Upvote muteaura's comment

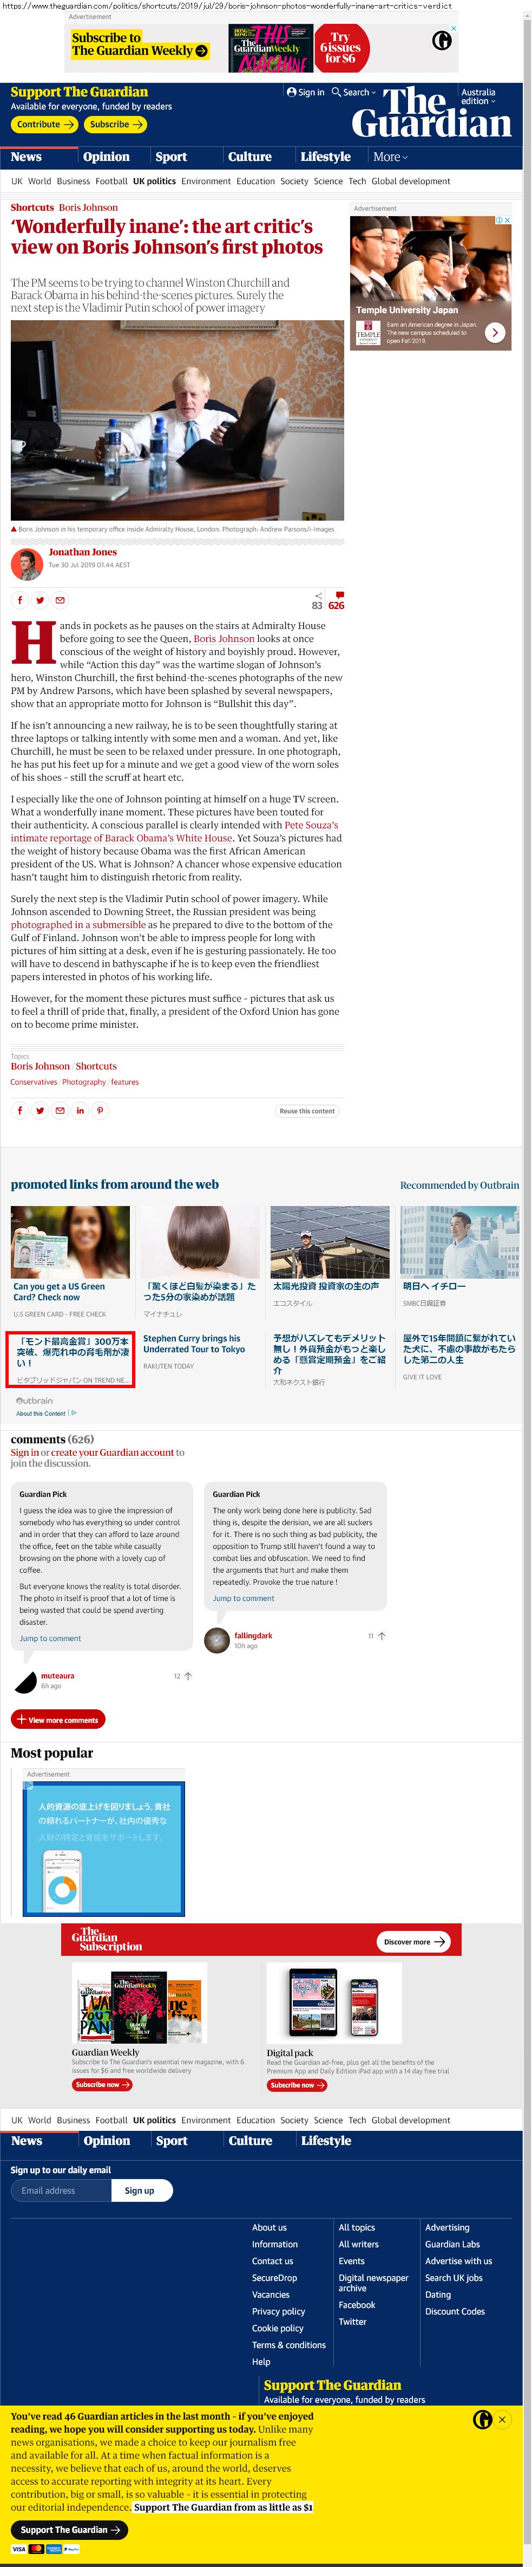[188, 1676]
